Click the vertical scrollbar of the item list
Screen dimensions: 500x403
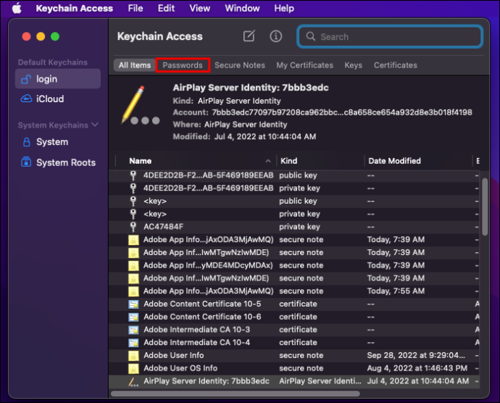click(485, 207)
